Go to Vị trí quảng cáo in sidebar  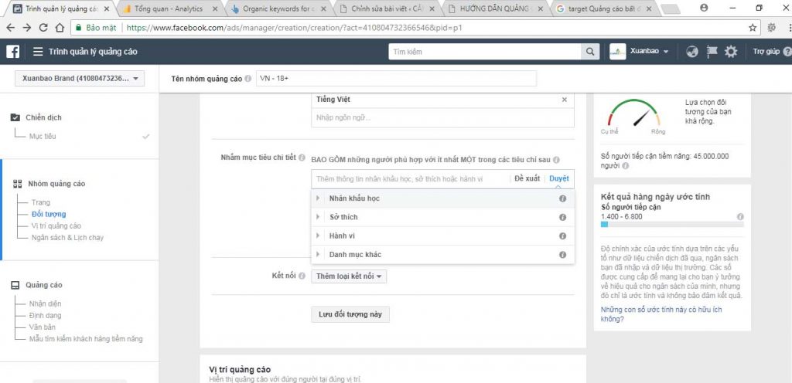[x=56, y=225]
